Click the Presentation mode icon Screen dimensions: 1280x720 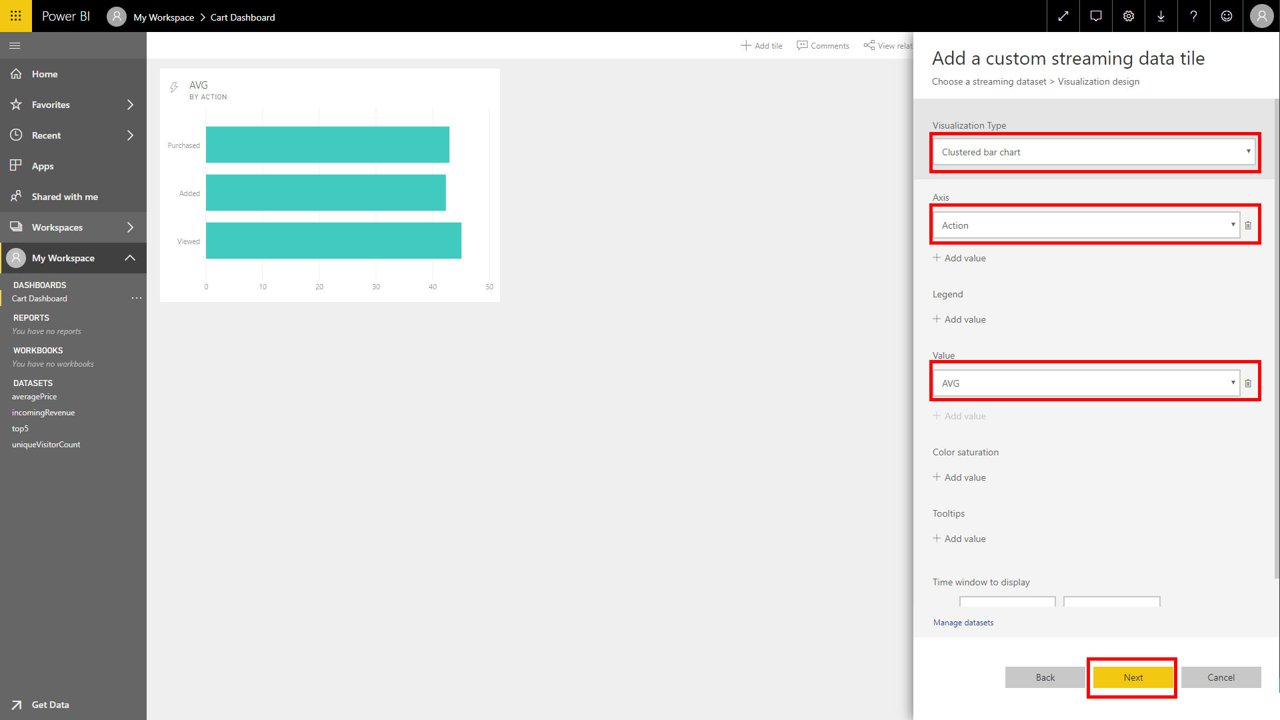1063,17
